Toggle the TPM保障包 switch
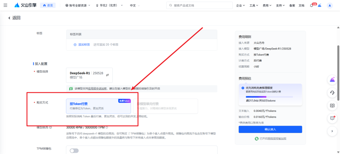 74,151
